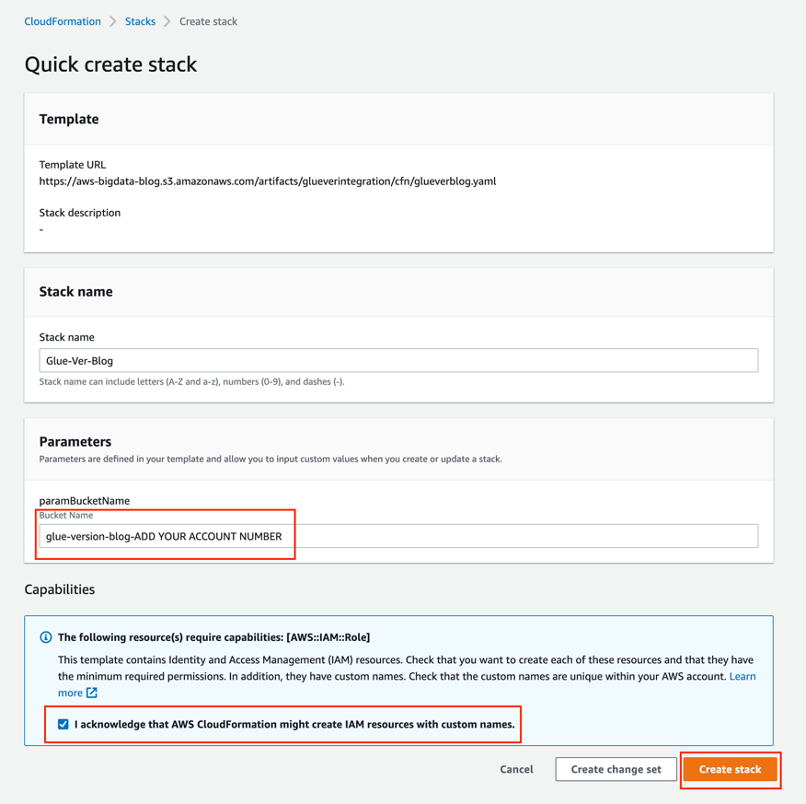The image size is (806, 804).
Task: Click the Parameters section heading
Action: [75, 441]
